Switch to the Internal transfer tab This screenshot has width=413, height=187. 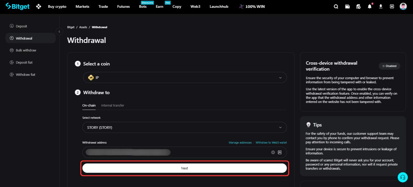(113, 105)
